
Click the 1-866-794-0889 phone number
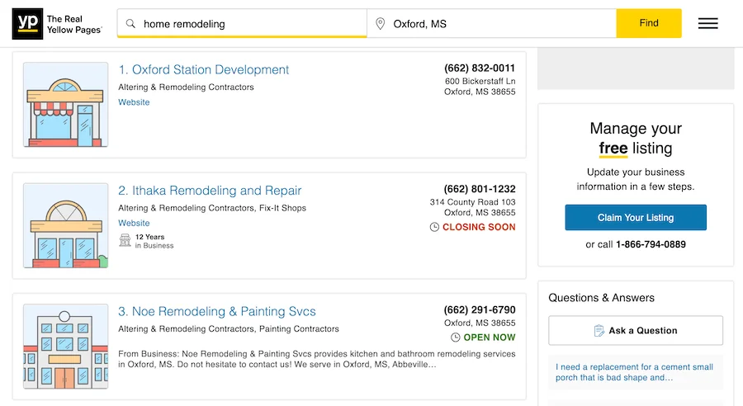coord(651,244)
